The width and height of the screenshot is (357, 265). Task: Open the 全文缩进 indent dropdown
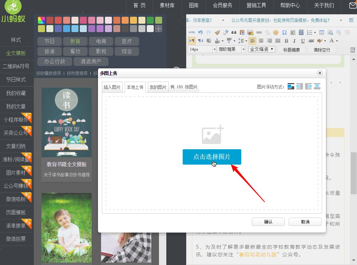pyautogui.click(x=261, y=49)
